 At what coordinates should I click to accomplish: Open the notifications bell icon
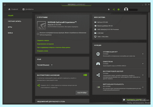click(x=109, y=9)
